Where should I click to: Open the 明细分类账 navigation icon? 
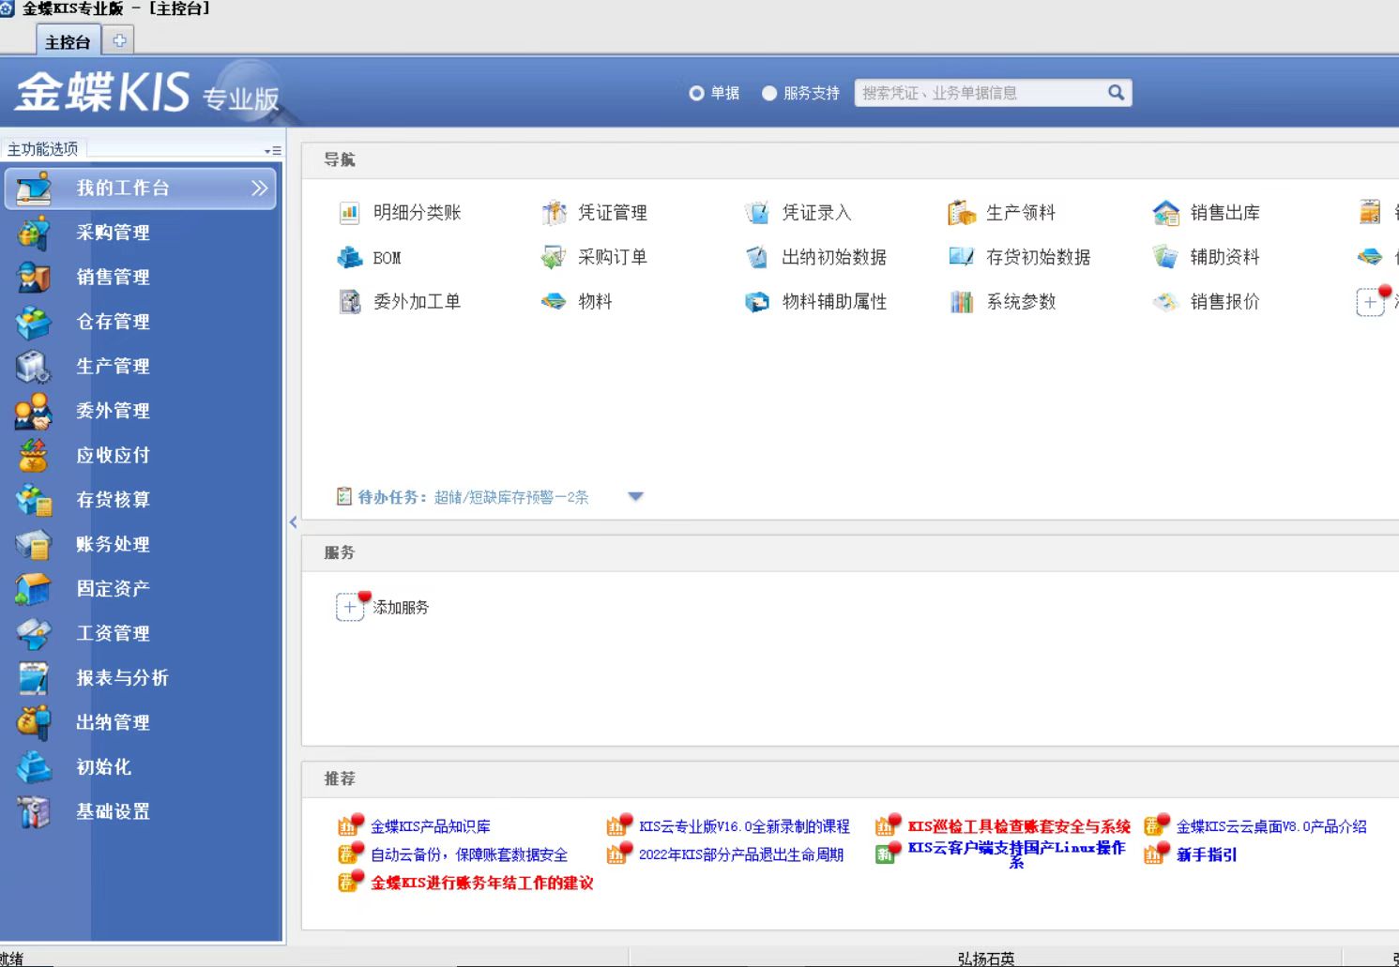click(x=349, y=213)
